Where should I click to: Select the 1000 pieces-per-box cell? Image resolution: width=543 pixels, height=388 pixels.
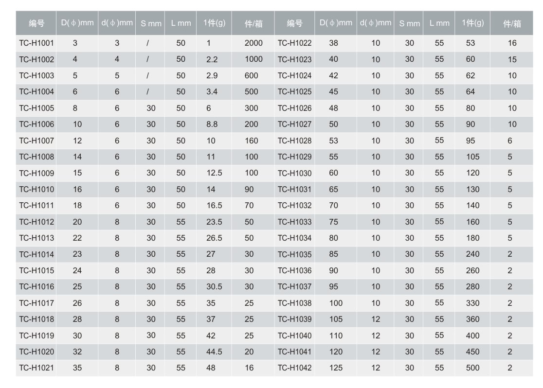[x=253, y=59]
